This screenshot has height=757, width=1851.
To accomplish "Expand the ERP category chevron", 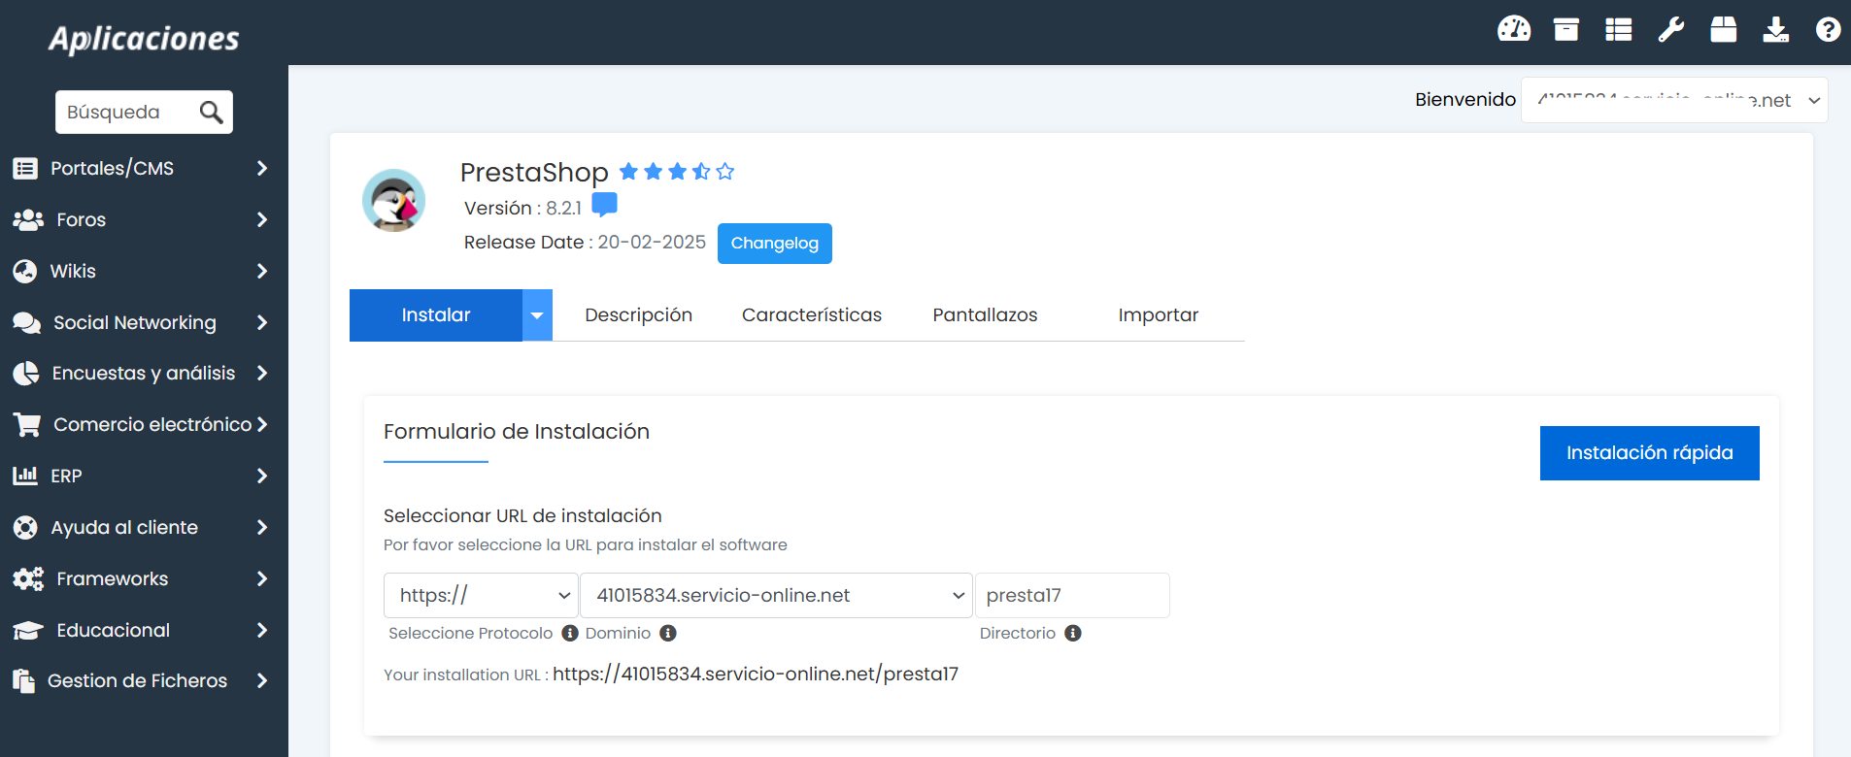I will pos(262,476).
